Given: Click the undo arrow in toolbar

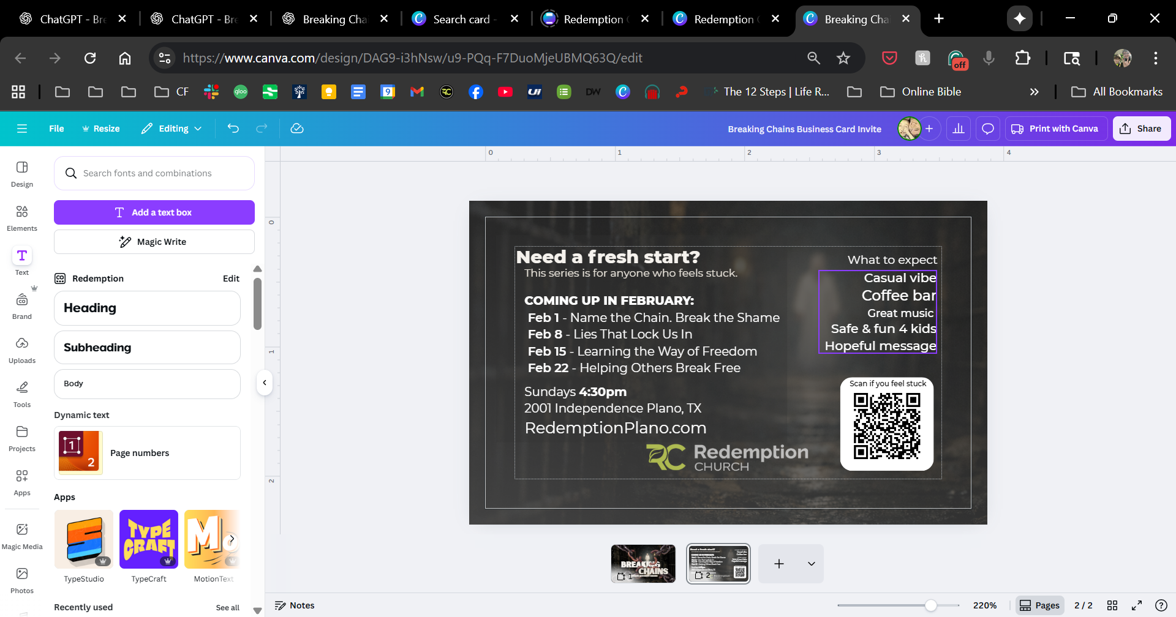Looking at the screenshot, I should (233, 129).
